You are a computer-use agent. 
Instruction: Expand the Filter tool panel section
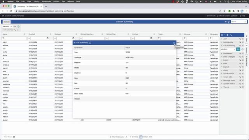point(222,63)
